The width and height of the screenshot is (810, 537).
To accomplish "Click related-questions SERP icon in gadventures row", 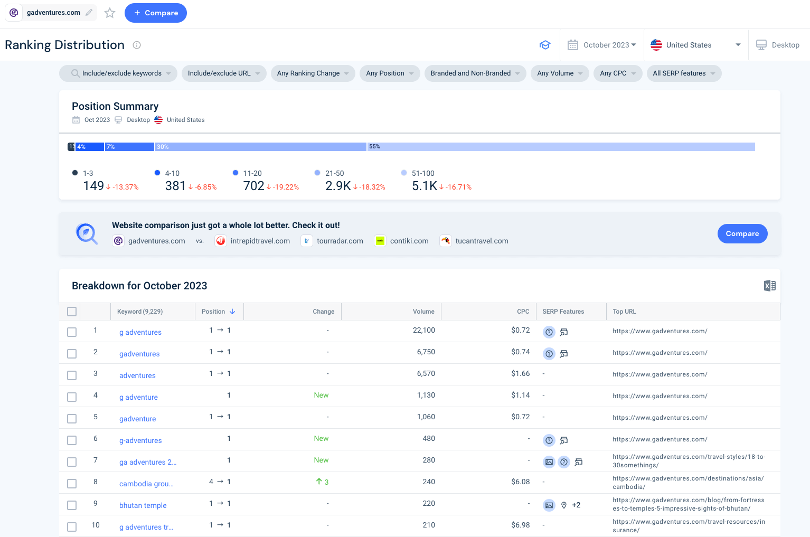I will pyautogui.click(x=549, y=354).
